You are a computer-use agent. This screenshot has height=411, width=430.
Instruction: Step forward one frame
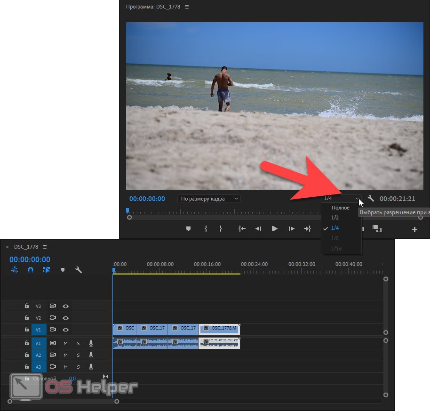[x=291, y=229]
